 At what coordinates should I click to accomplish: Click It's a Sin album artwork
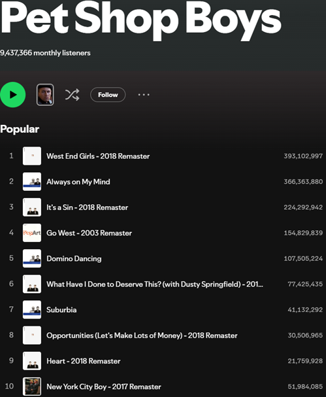click(x=32, y=207)
